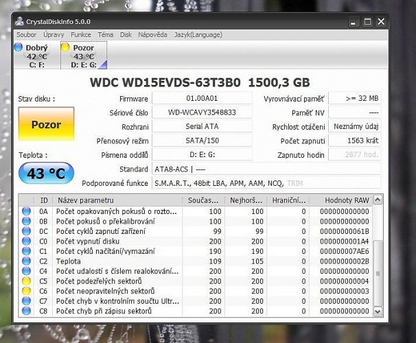Click the Firmware field 01.00A01
This screenshot has width=416, height=343.
[202, 98]
